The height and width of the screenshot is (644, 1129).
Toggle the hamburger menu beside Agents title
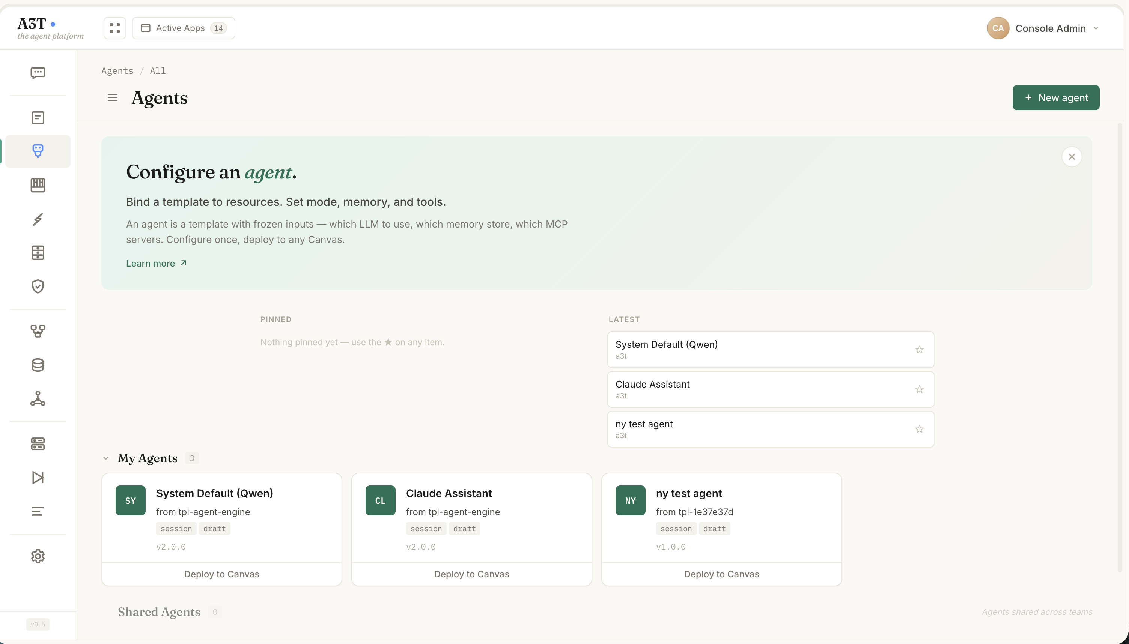113,97
